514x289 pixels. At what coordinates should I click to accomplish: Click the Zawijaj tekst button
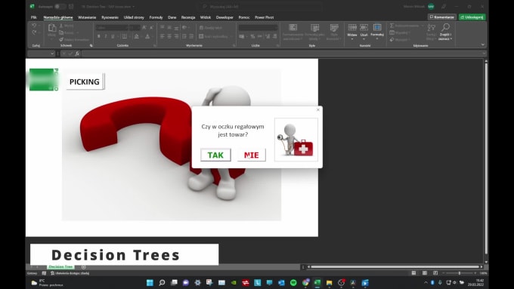[x=211, y=28]
